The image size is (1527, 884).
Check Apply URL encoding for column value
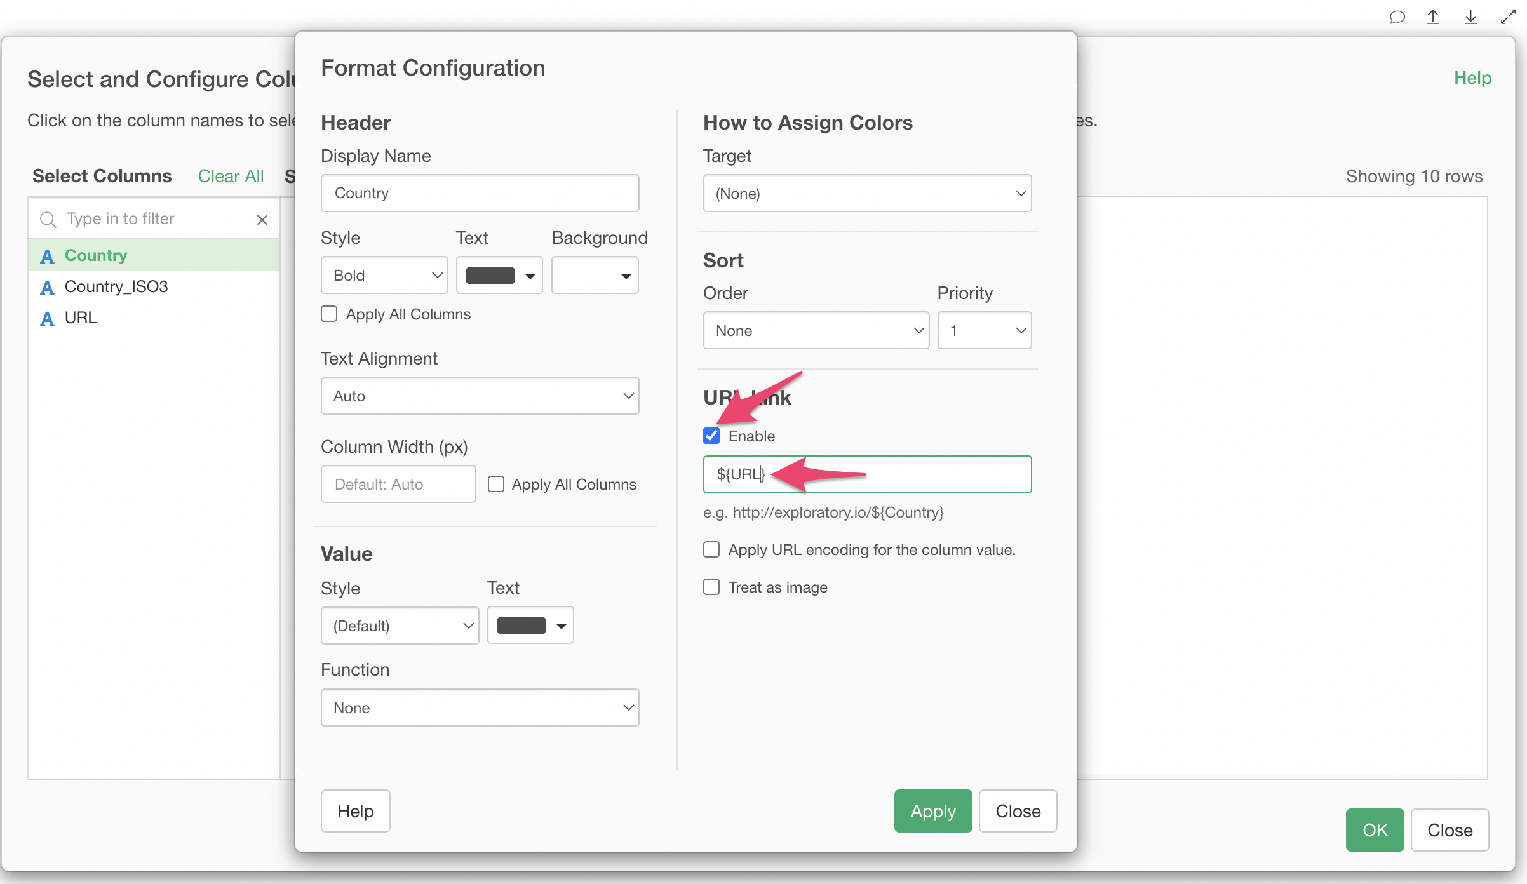pyautogui.click(x=711, y=549)
